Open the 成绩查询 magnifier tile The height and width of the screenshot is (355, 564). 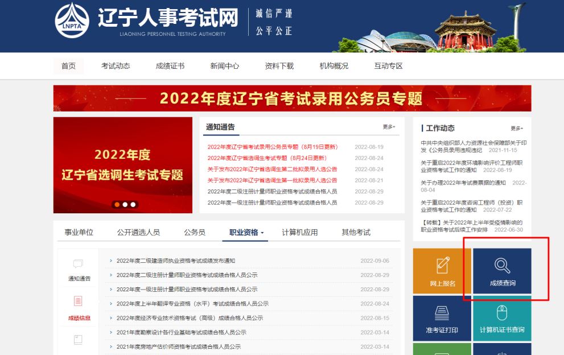click(x=502, y=271)
